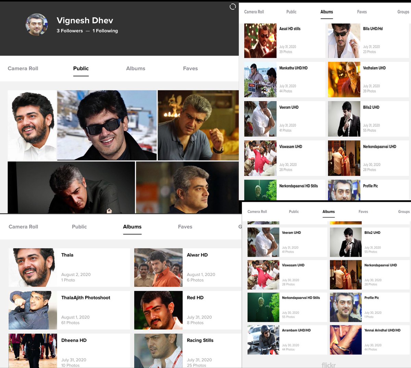The width and height of the screenshot is (411, 368).
Task: Open the Groups tab
Action: pos(403,12)
